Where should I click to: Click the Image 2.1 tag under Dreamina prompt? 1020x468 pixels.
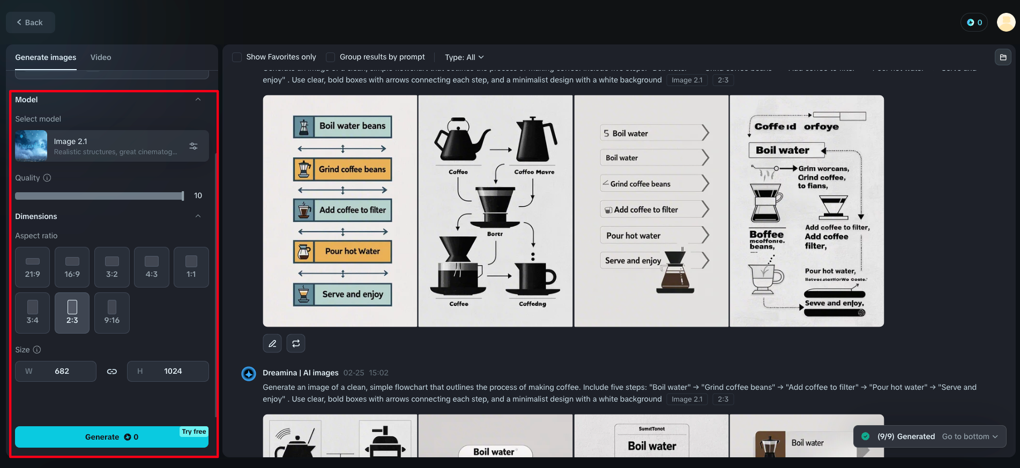coord(687,399)
